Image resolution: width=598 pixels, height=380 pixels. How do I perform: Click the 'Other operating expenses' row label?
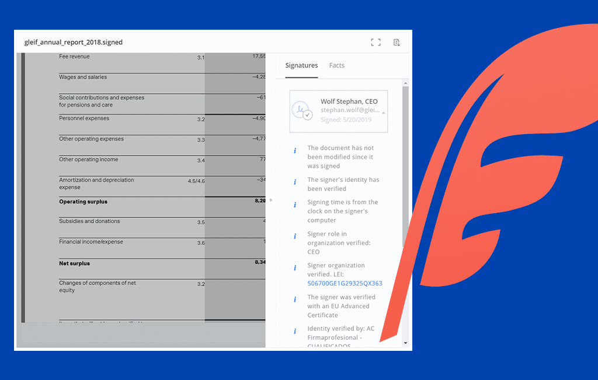pos(91,139)
